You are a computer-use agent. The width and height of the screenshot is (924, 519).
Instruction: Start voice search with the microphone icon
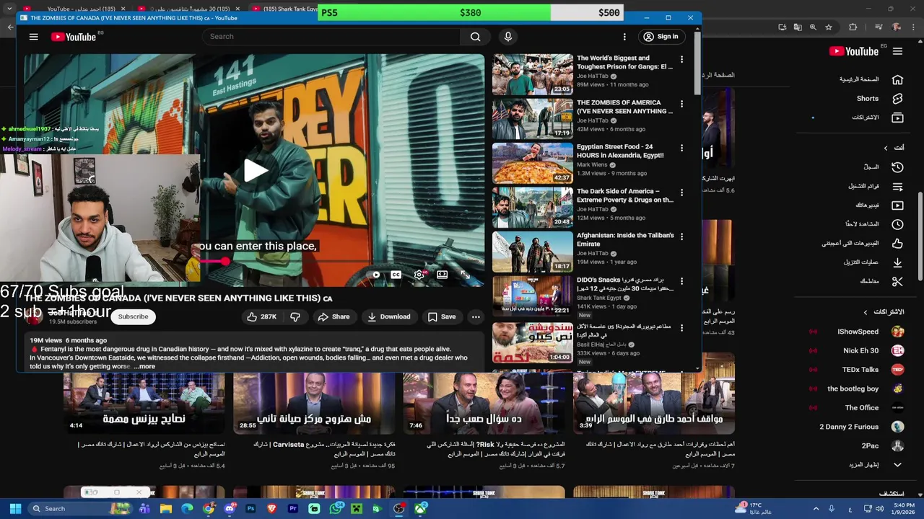point(508,37)
